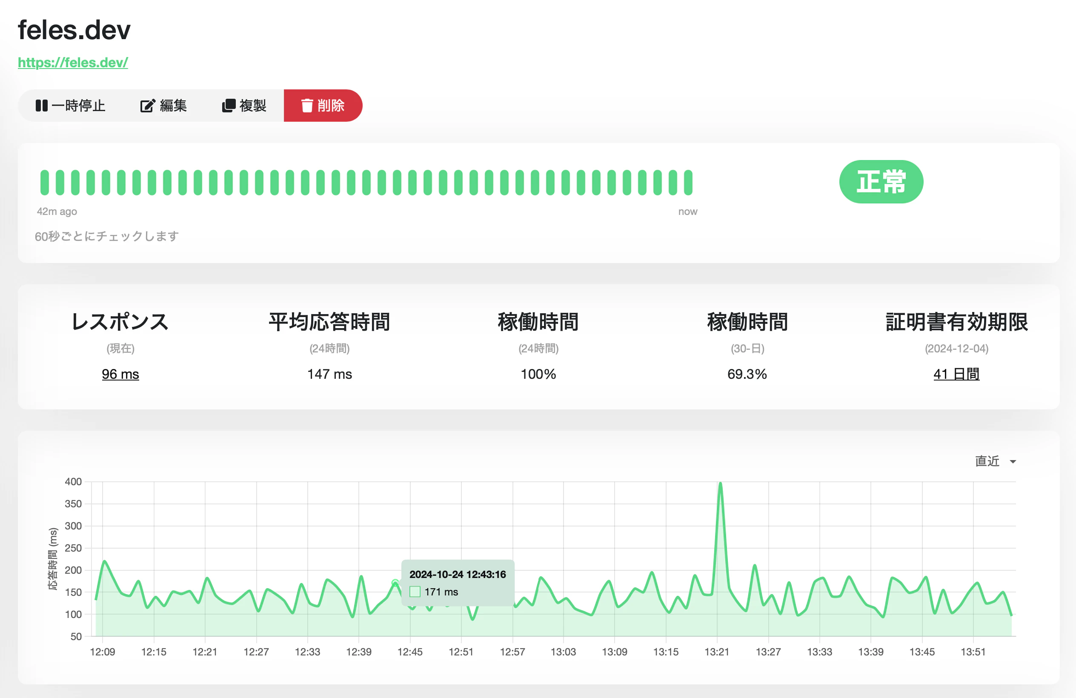Select the oldest heartbeat bar above '42m ago'

44,183
